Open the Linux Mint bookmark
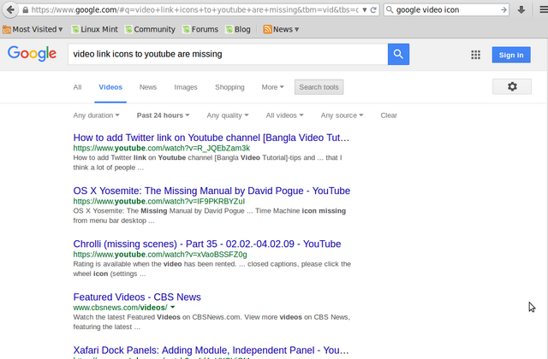Image resolution: width=548 pixels, height=359 pixels. tap(95, 29)
